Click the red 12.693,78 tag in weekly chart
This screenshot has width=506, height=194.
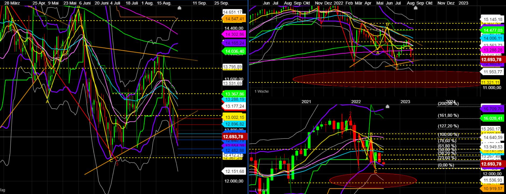[492, 60]
